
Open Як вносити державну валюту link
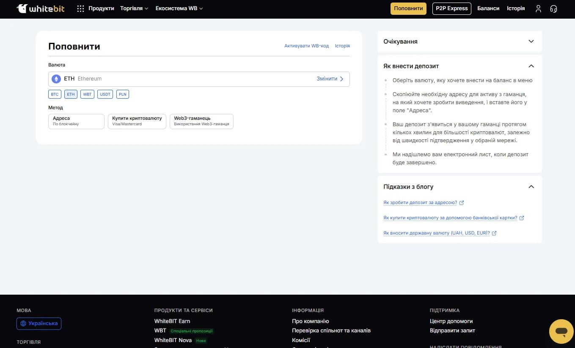pos(437,233)
